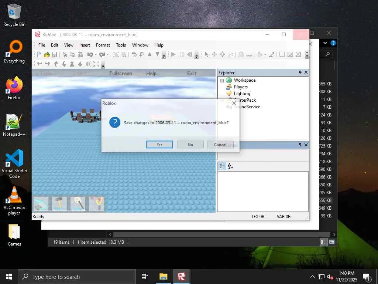Select the arrow pointer tool
Image resolution: width=378 pixels, height=284 pixels.
[x=206, y=55]
